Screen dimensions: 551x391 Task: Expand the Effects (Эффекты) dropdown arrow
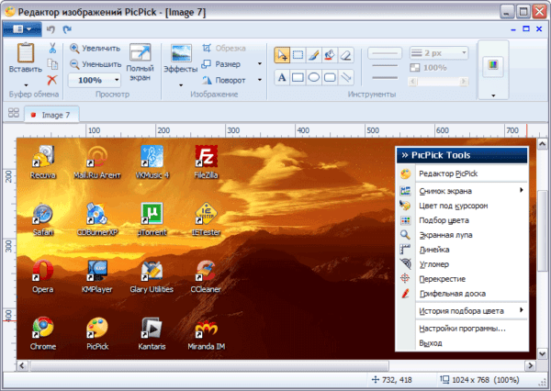[x=181, y=85]
